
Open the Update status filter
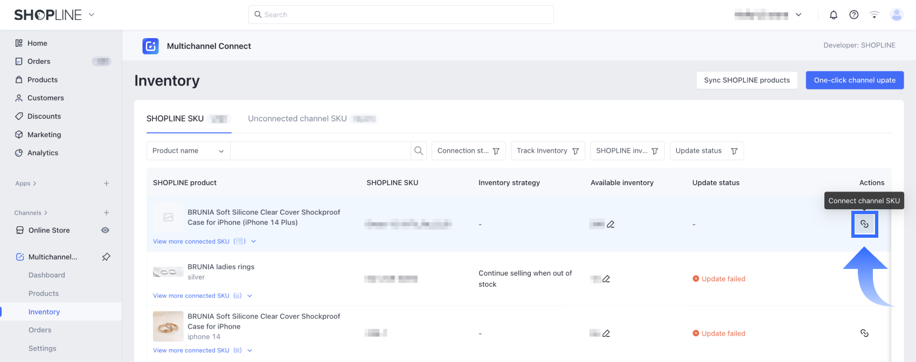[706, 151]
